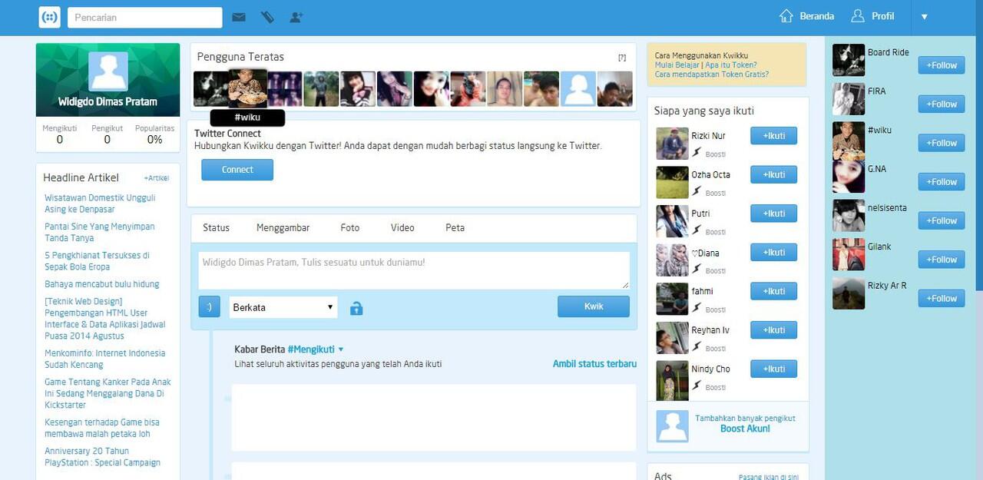The width and height of the screenshot is (983, 480).
Task: Click +Follow next to Gilank
Action: click(942, 260)
